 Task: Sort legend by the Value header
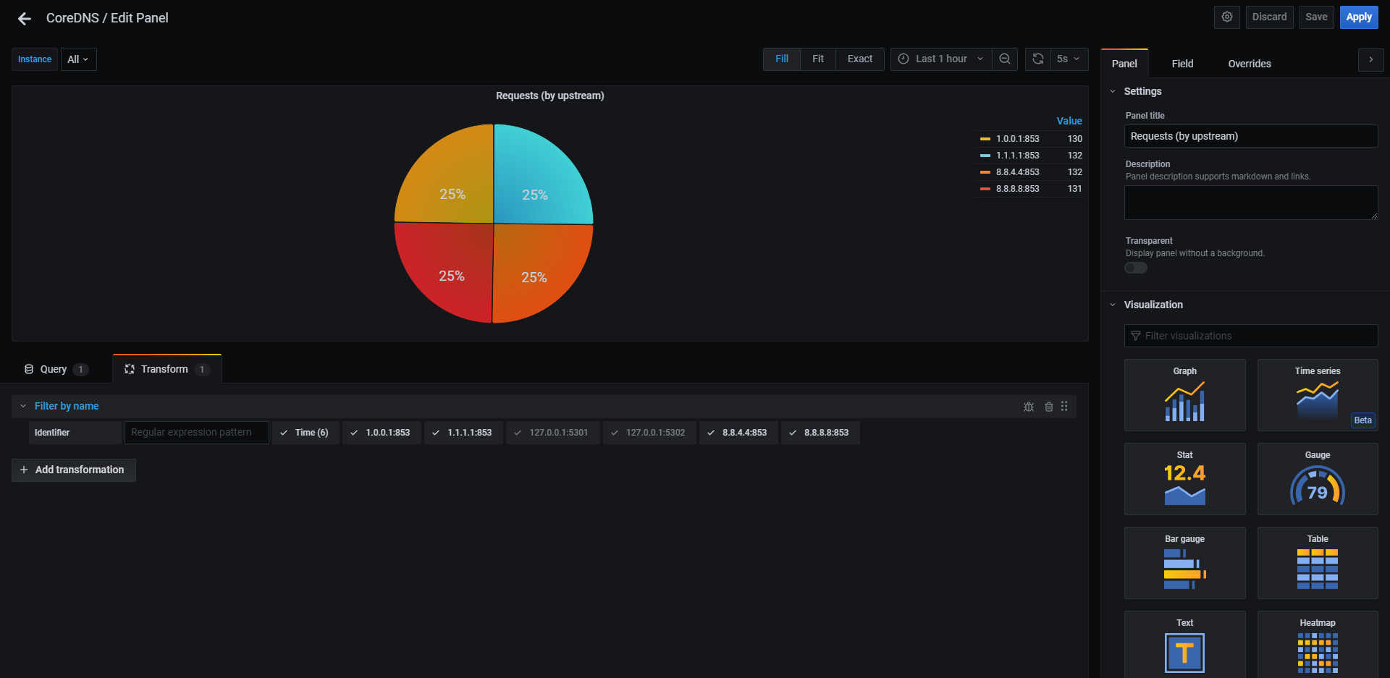1069,121
